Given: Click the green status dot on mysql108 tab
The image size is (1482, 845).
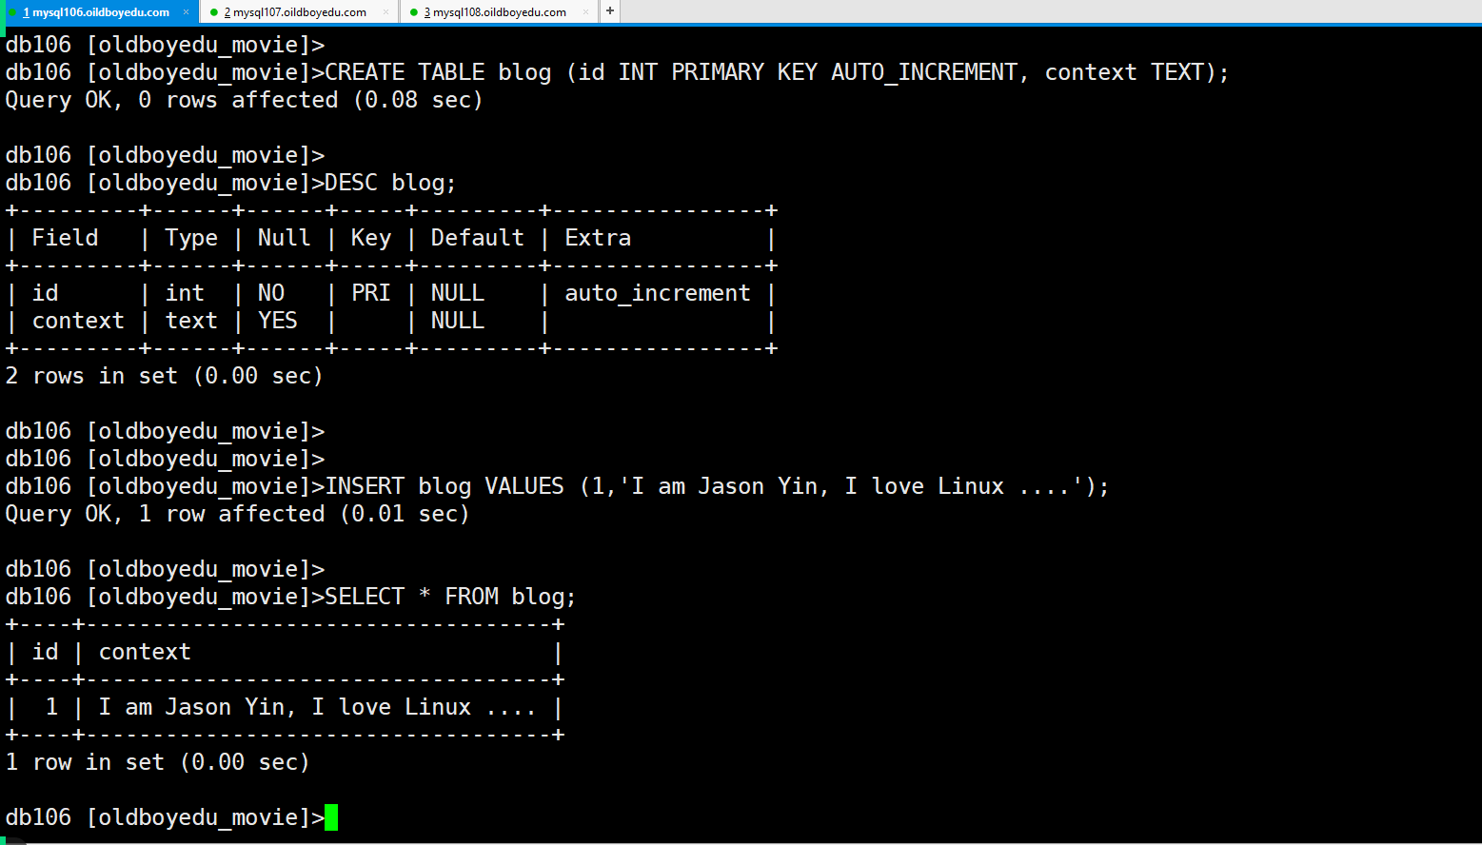Looking at the screenshot, I should 414,12.
